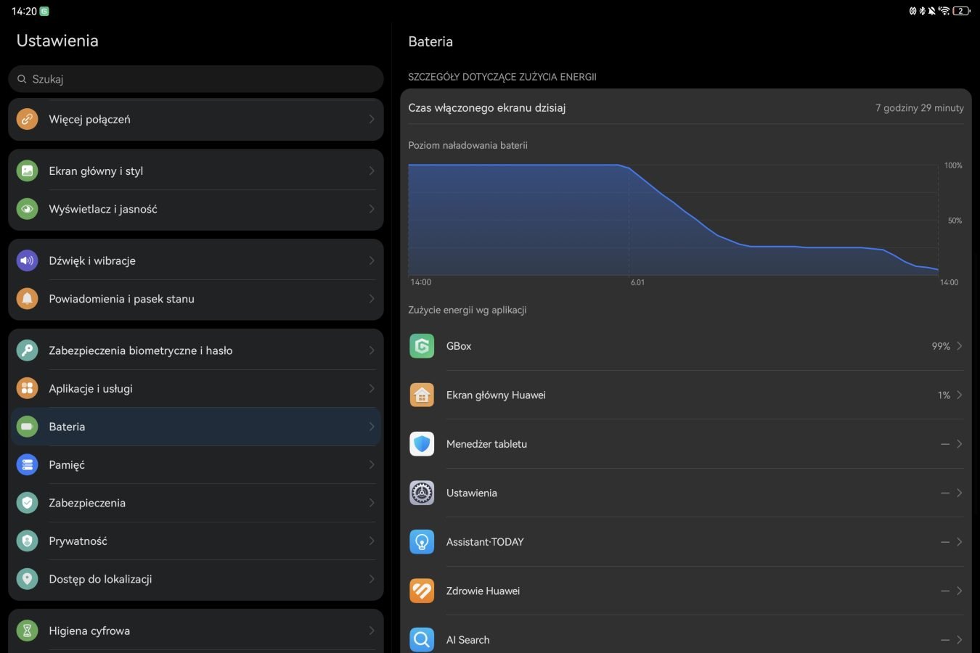Click the Zabezpieczenia shield icon
This screenshot has height=653, width=980.
click(x=27, y=503)
